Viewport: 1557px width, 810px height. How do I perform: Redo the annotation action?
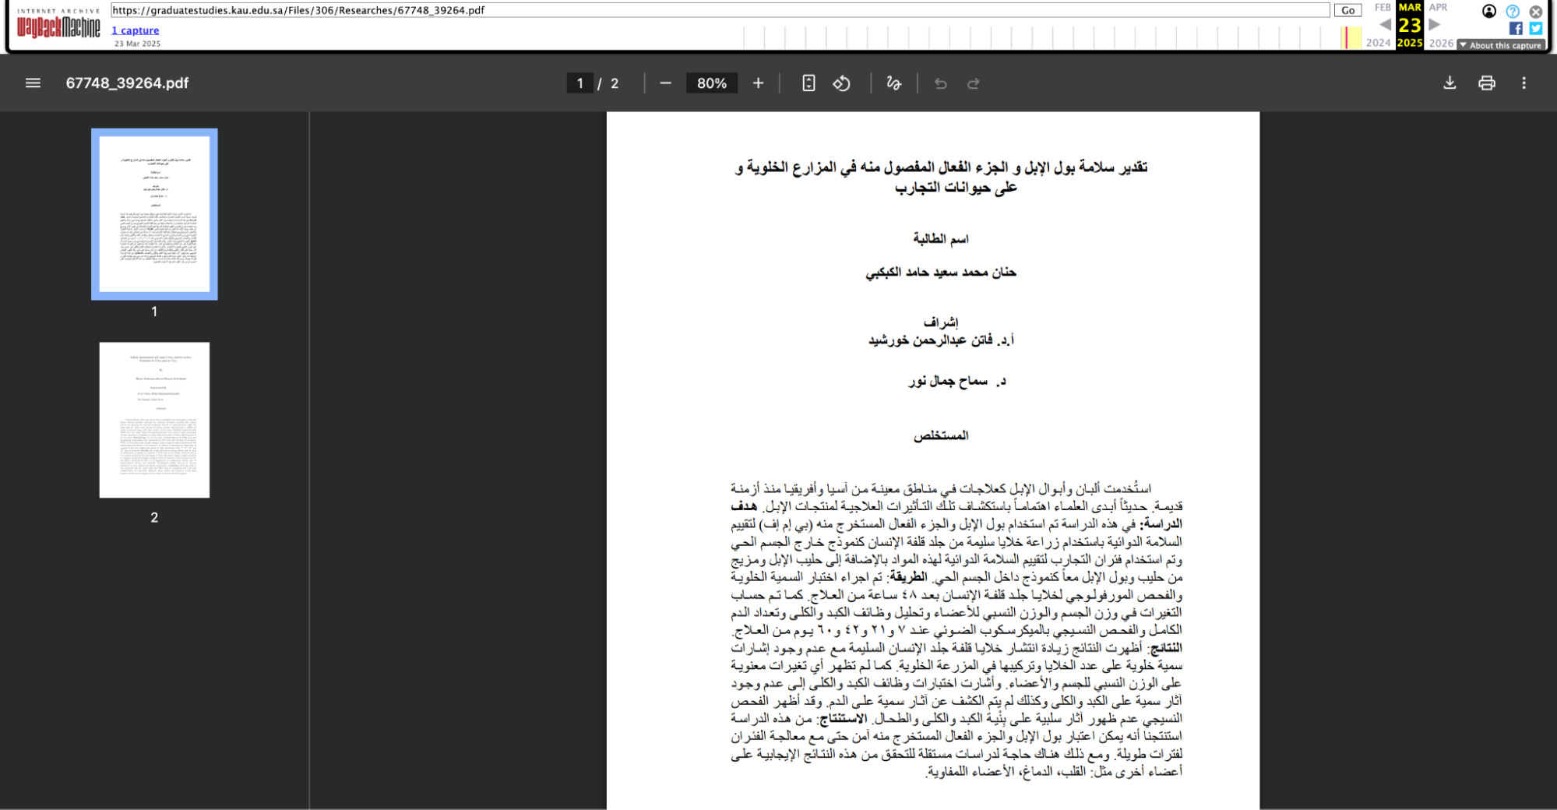tap(973, 83)
